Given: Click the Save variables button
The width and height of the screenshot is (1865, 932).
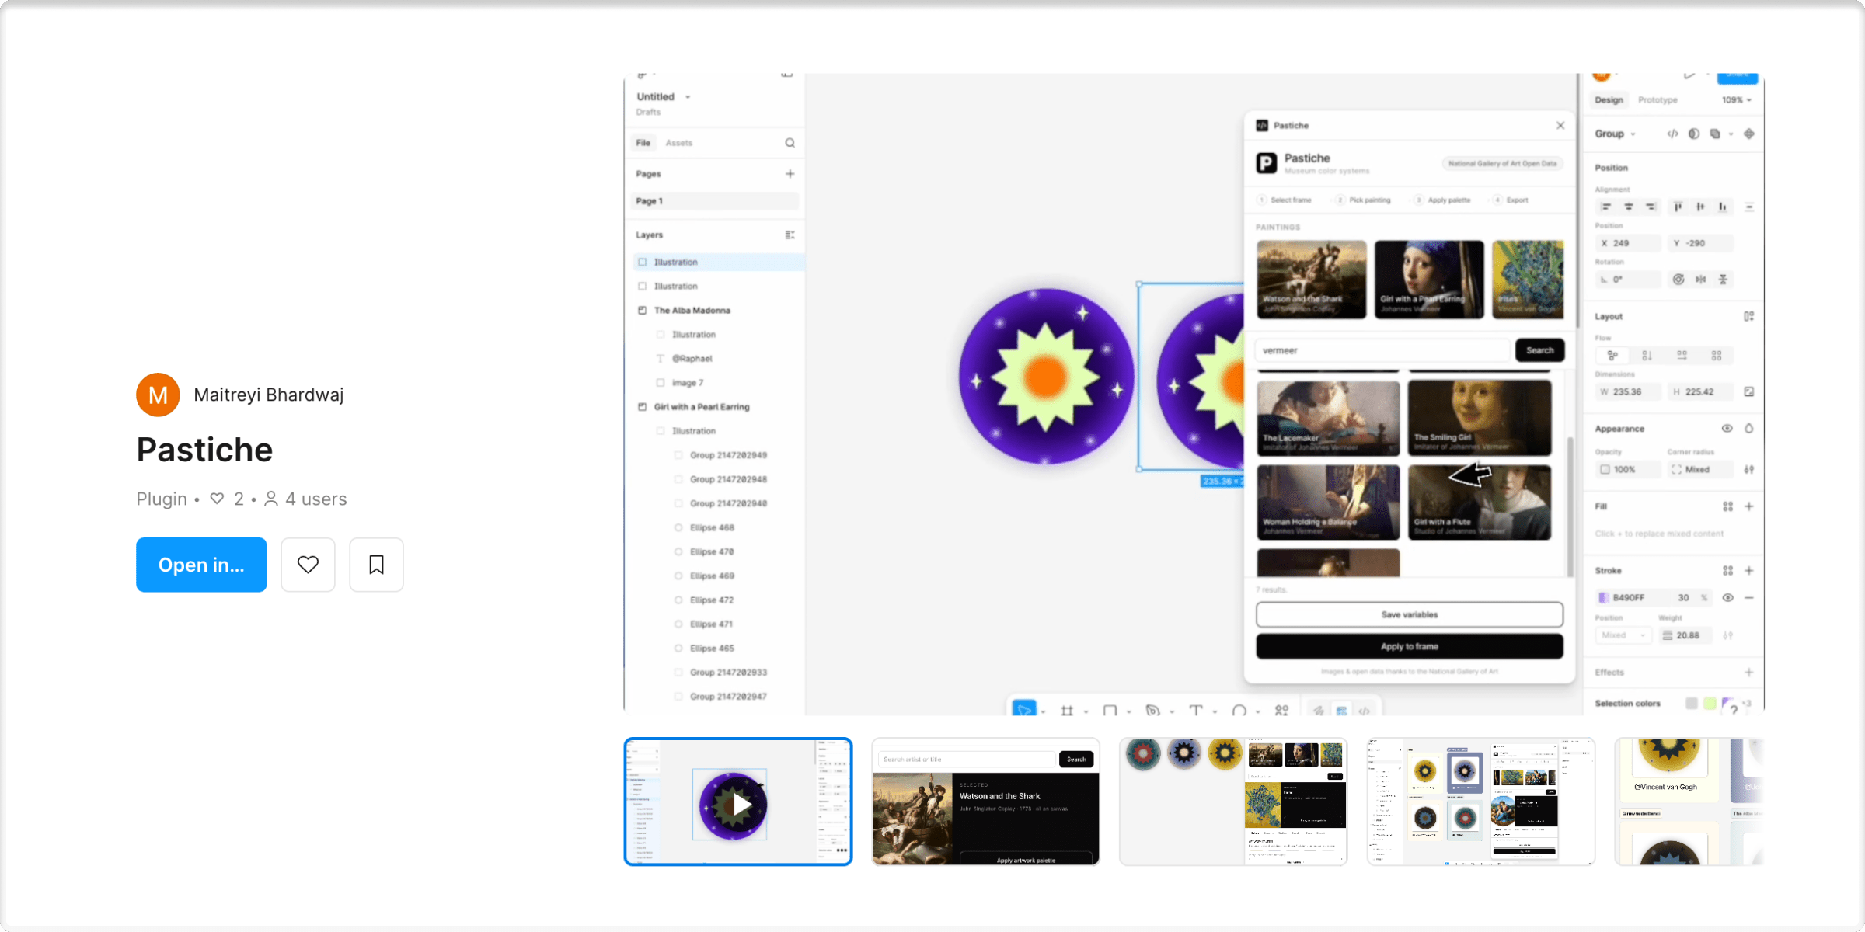Looking at the screenshot, I should click(1410, 614).
